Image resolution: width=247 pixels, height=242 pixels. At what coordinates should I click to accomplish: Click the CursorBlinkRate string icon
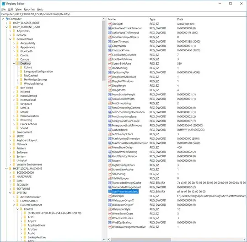click(110, 63)
